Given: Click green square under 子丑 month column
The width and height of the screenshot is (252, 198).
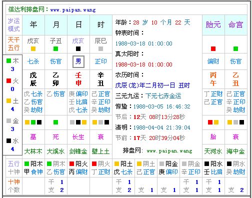Looking at the screenshot, I should click(55, 49).
